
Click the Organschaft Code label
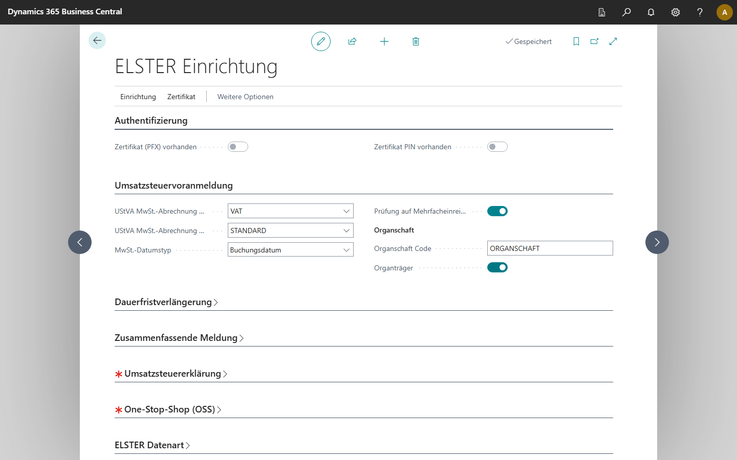pyautogui.click(x=403, y=248)
